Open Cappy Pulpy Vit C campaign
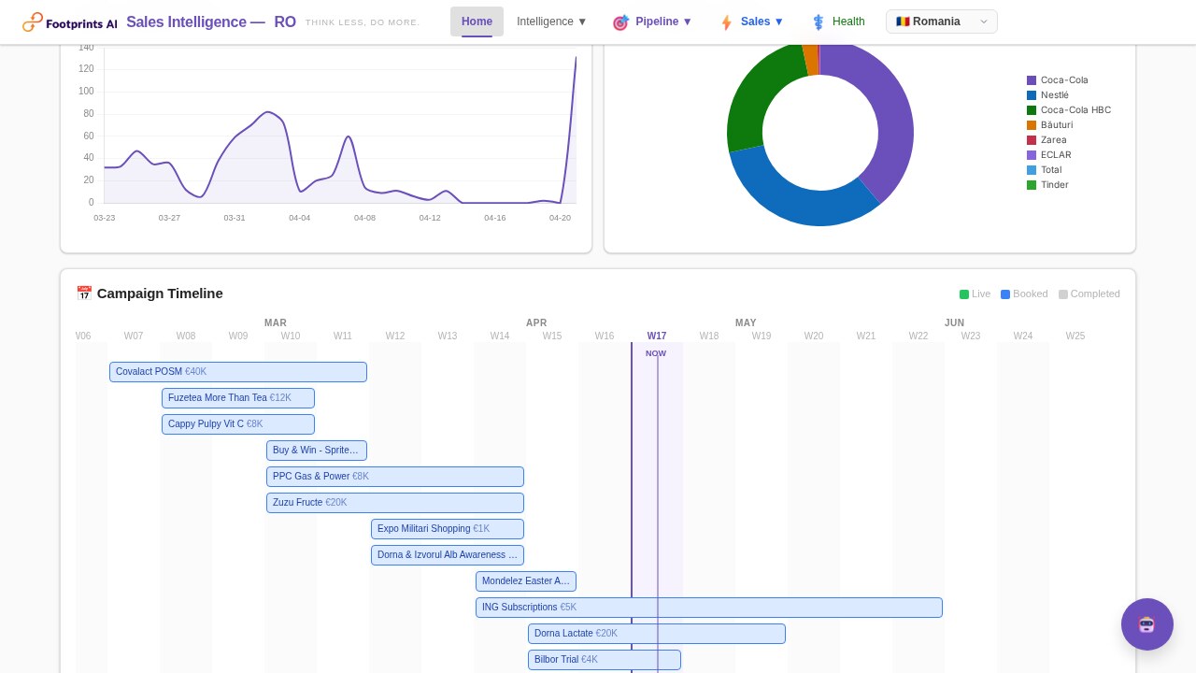The height and width of the screenshot is (673, 1196). pos(238,424)
